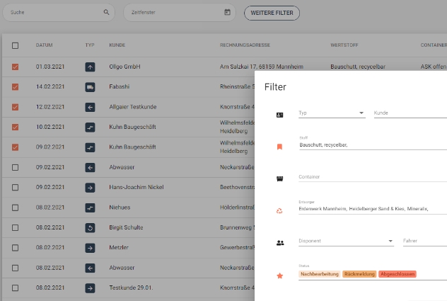Expand the Typ dropdown in Filter
This screenshot has height=301, width=447.
361,113
